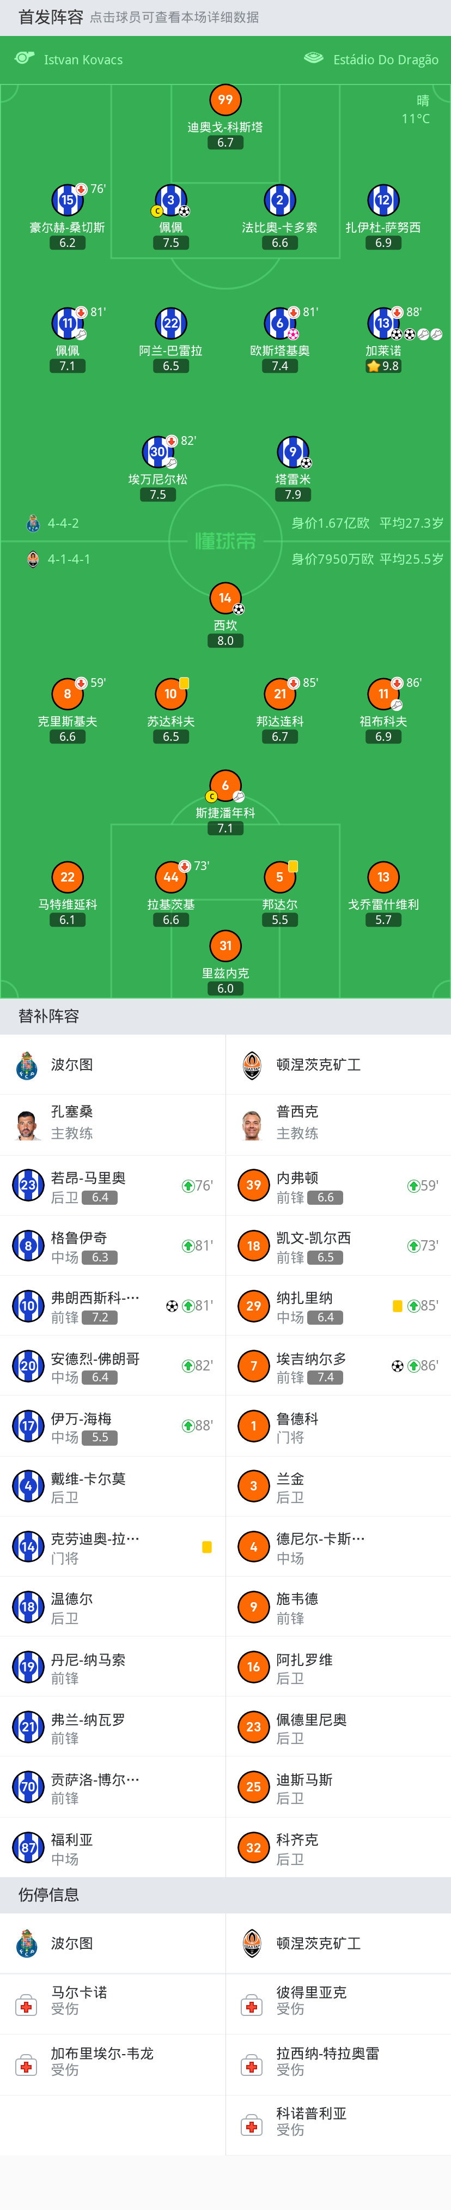
Task: Tap player 13 Galeno with 9.8 rating
Action: [383, 323]
